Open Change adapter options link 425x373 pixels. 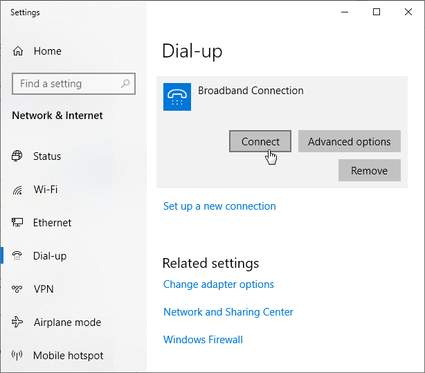pos(219,284)
